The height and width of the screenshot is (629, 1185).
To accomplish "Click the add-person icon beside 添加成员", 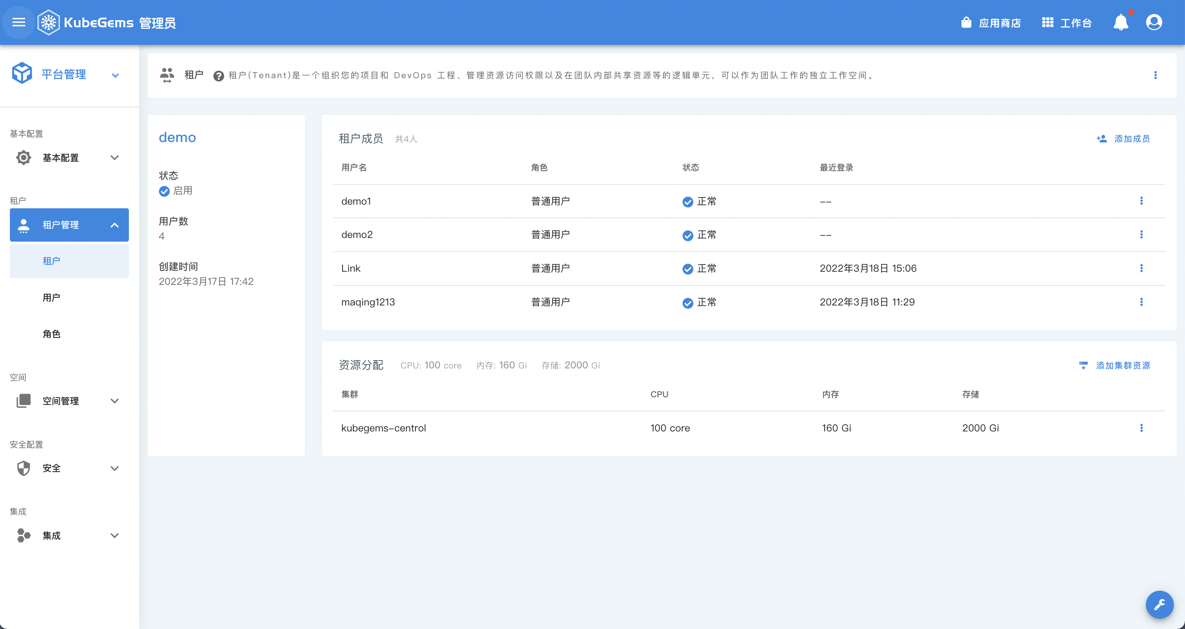I will (1101, 138).
